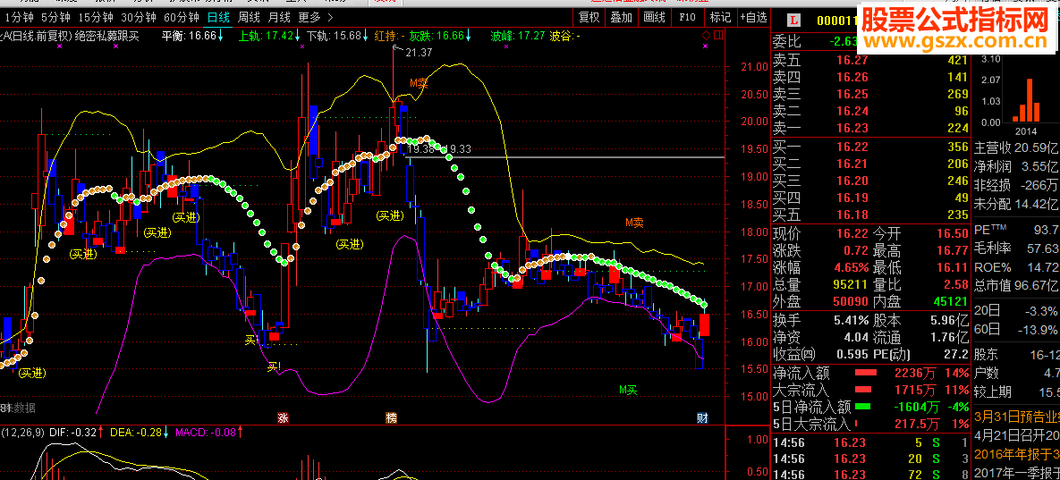The image size is (1060, 480).
Task: Expand the 更多 periods list
Action: (316, 17)
